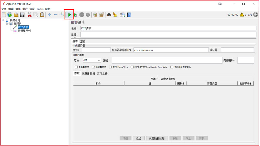Create a new test plan via New icon
Image resolution: width=260 pixels, height=146 pixels.
click(x=4, y=15)
